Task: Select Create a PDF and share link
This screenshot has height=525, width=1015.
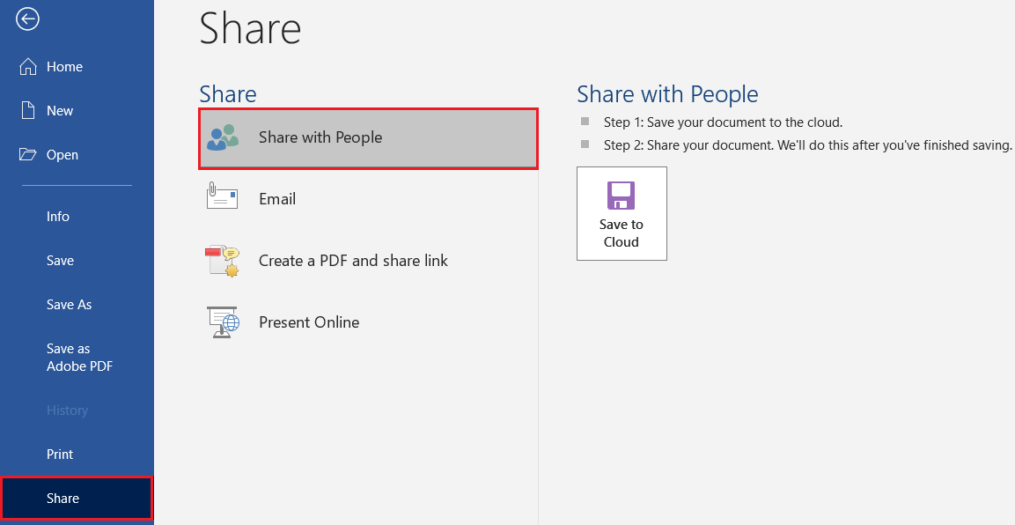Action: [368, 260]
